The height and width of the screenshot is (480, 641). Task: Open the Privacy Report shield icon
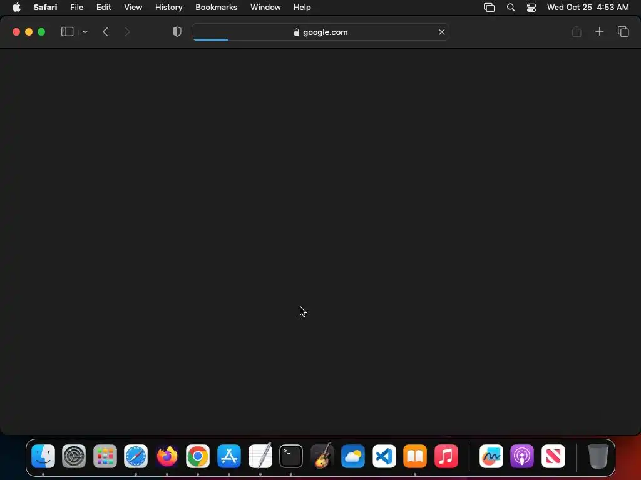[177, 32]
